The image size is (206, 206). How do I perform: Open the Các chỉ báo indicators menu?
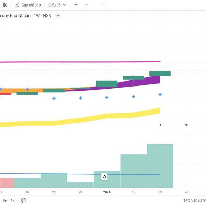click(x=28, y=5)
